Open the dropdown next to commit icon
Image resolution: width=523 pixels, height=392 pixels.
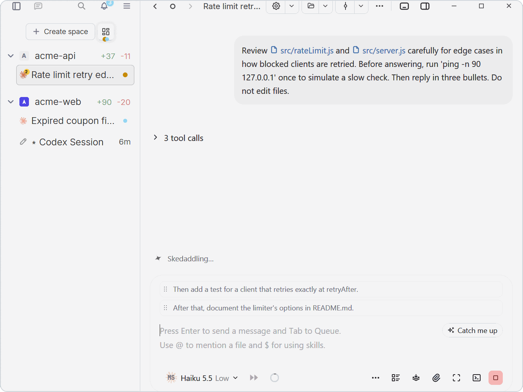[361, 6]
